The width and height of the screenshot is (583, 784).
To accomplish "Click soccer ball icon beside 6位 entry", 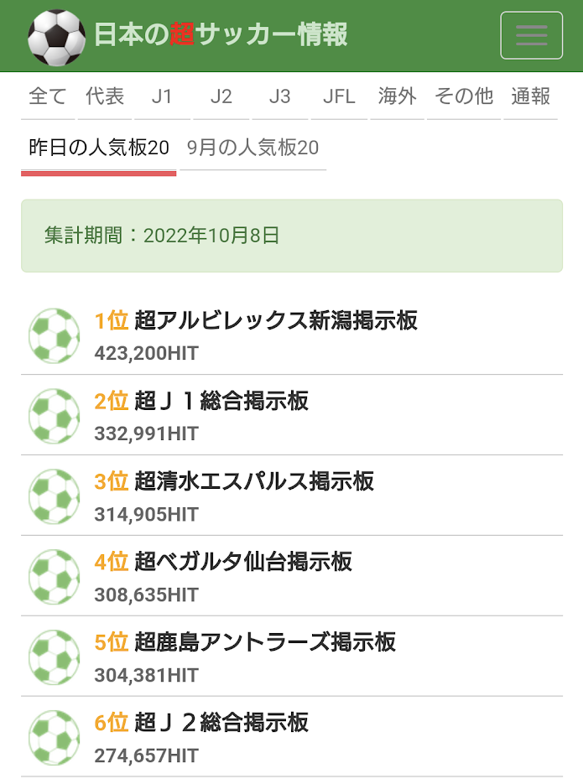I will 55,738.
